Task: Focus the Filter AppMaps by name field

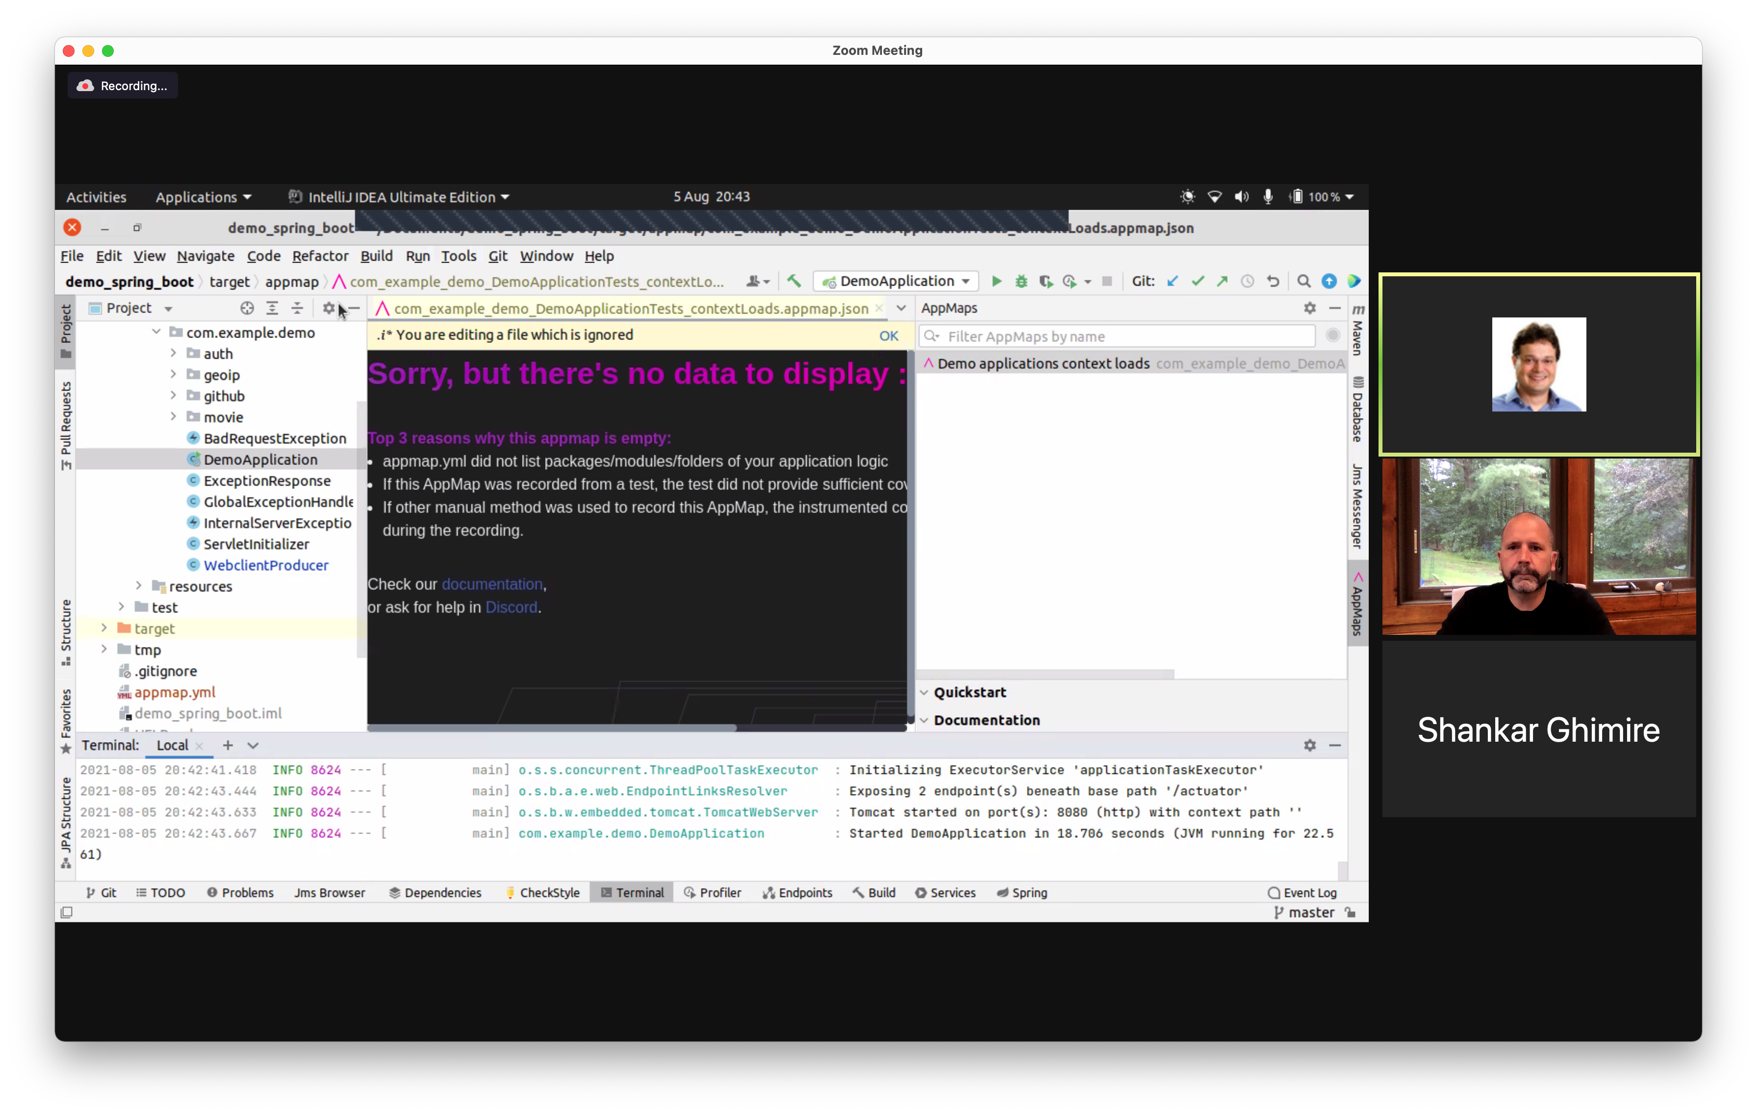Action: 1117,336
